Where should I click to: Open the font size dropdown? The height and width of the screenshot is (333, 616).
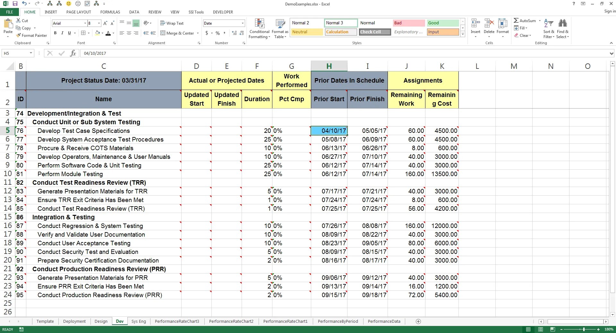99,23
